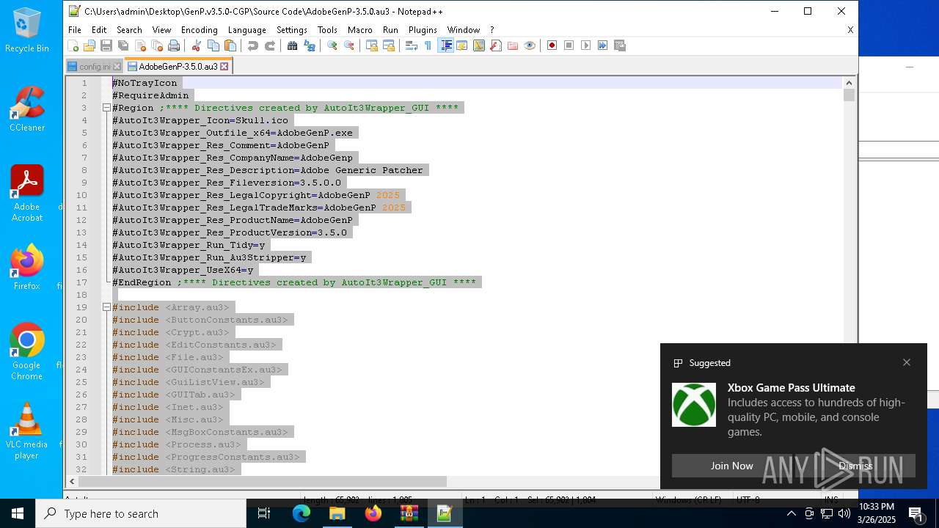
Task: Zoom in using the magnifier plus icon
Action: pyautogui.click(x=332, y=45)
